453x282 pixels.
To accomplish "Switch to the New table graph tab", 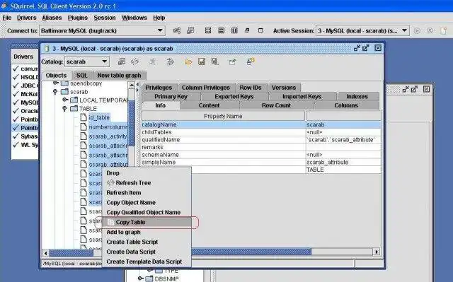I will point(120,76).
